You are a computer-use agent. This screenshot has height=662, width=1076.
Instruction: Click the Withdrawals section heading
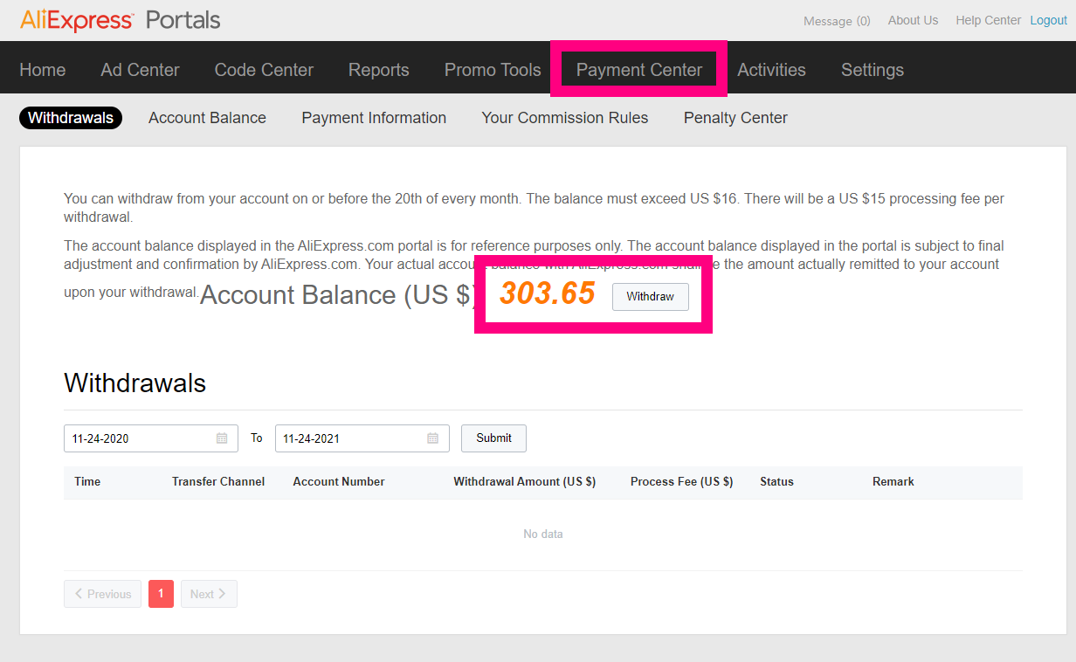pos(135,383)
